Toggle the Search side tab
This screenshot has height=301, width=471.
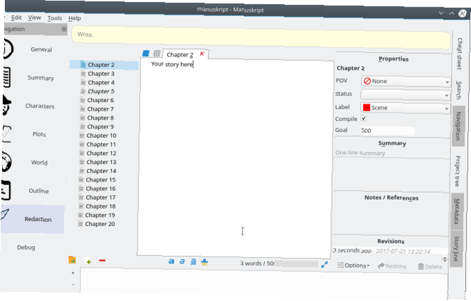tap(459, 90)
